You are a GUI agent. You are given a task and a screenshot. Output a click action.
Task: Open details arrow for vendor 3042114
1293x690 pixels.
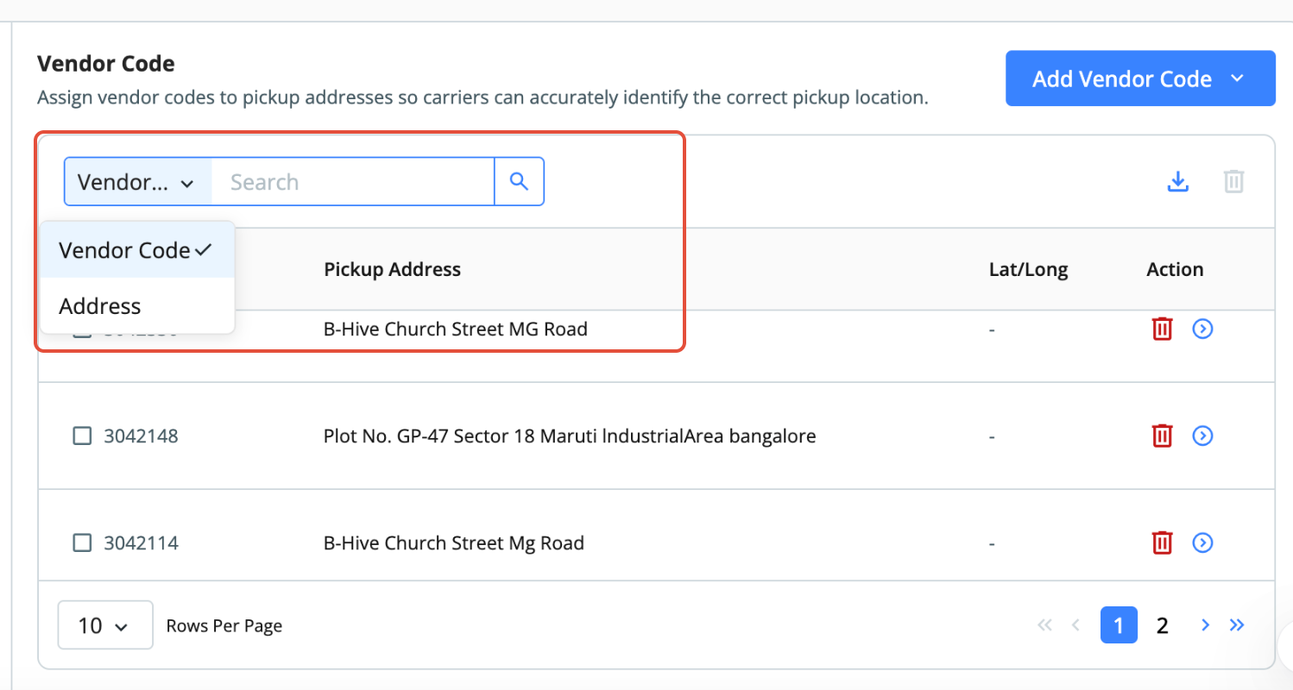[1202, 543]
